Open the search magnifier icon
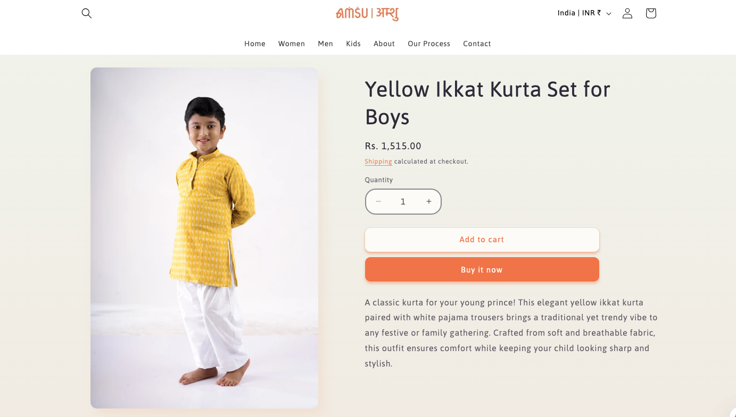Image resolution: width=736 pixels, height=417 pixels. 87,13
